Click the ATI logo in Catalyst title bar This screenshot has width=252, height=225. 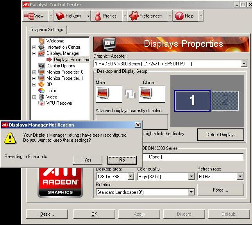coord(26,5)
